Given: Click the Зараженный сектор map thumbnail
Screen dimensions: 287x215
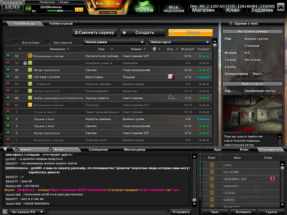Looking at the screenshot, I should tap(253, 113).
